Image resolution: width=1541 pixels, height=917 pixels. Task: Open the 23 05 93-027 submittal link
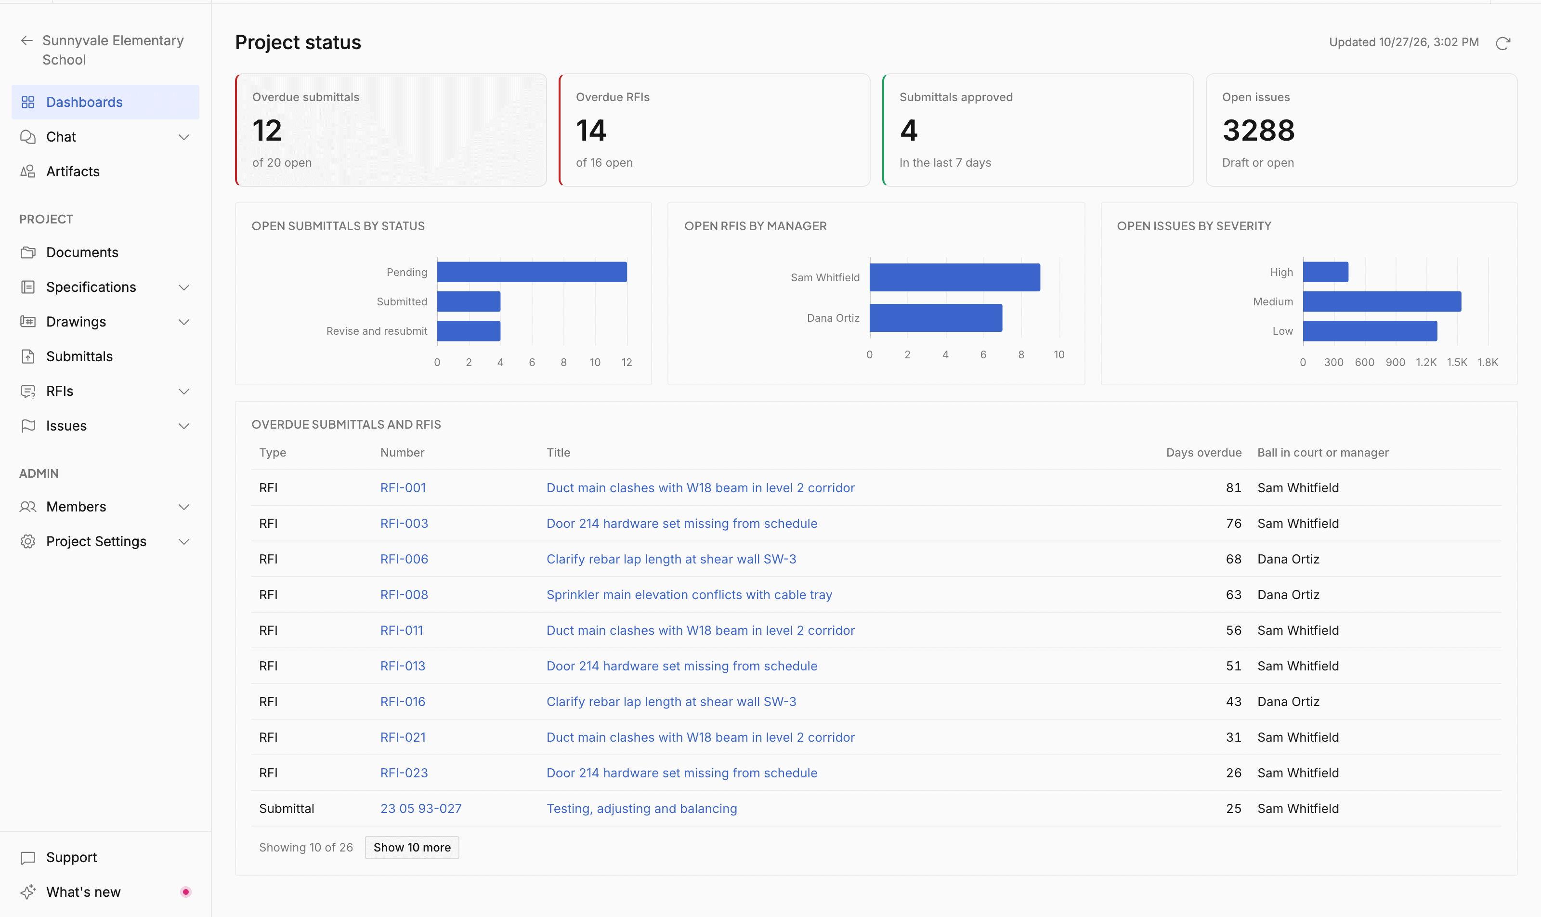pyautogui.click(x=421, y=808)
